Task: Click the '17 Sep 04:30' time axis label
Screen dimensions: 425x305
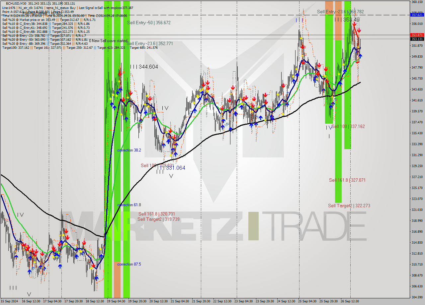Action: 53,301
